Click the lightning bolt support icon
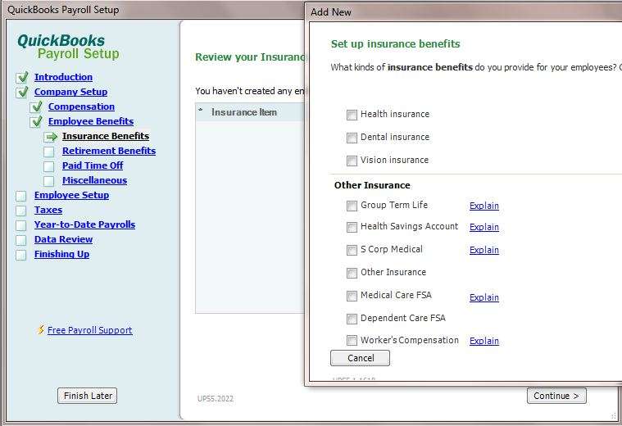Screen dimensions: 622x426 40,329
